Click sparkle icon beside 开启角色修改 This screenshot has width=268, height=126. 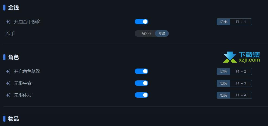8,71
